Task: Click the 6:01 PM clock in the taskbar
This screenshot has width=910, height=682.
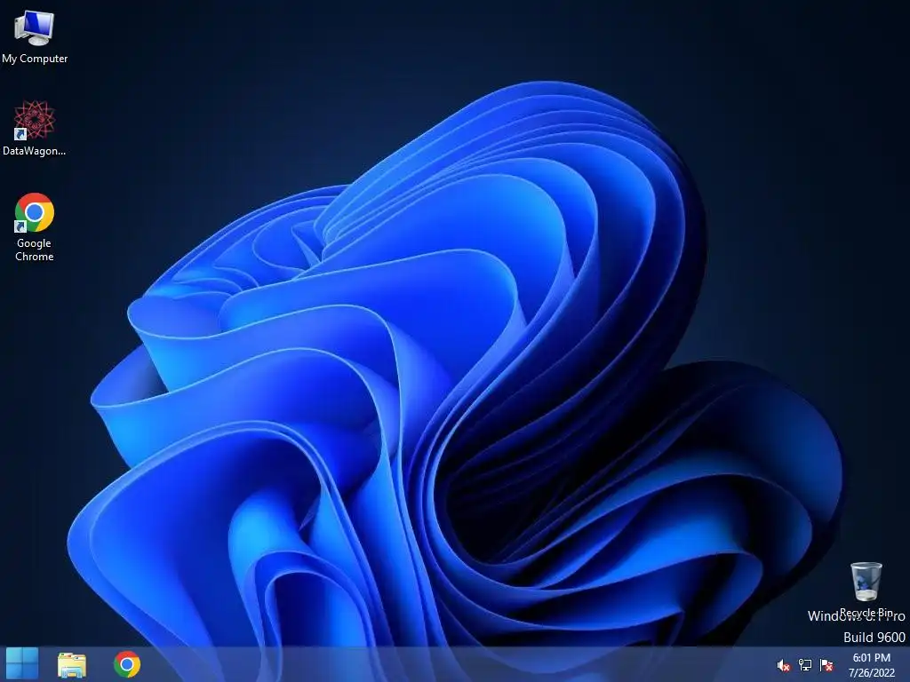Action: [871, 658]
